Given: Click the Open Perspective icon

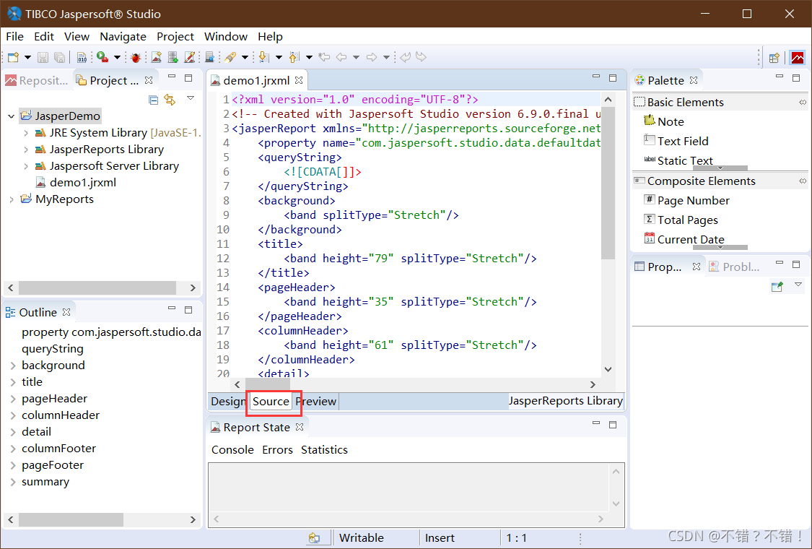Looking at the screenshot, I should (774, 58).
